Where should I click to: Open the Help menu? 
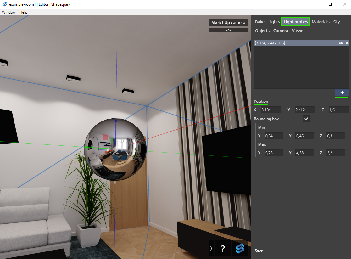coord(24,12)
